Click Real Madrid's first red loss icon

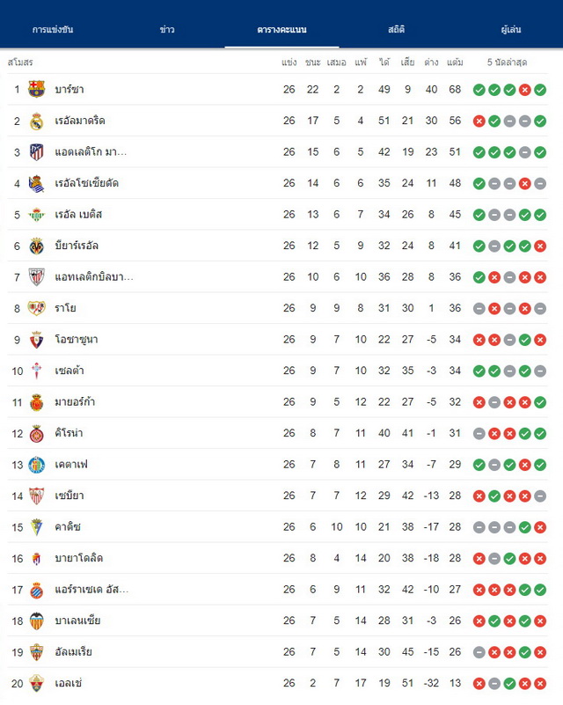click(479, 121)
